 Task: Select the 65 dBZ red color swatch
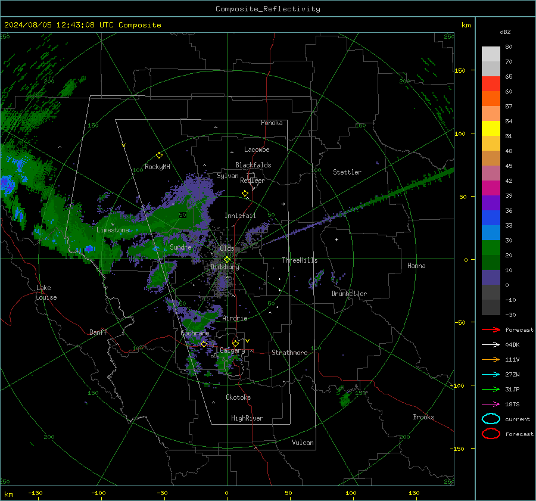491,83
